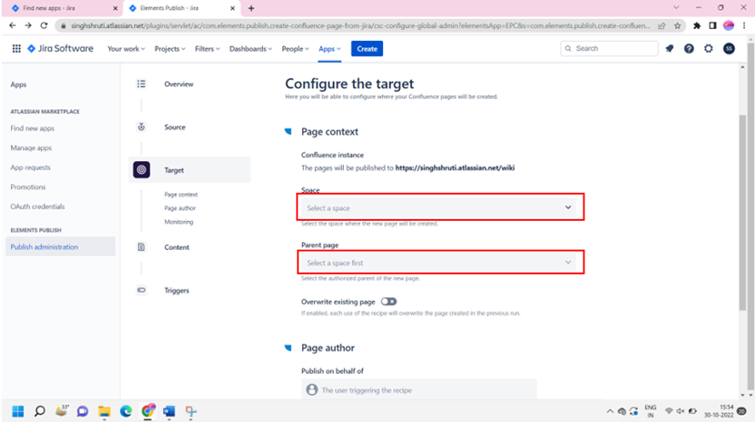Open Chrome tab search chevron

click(x=676, y=7)
